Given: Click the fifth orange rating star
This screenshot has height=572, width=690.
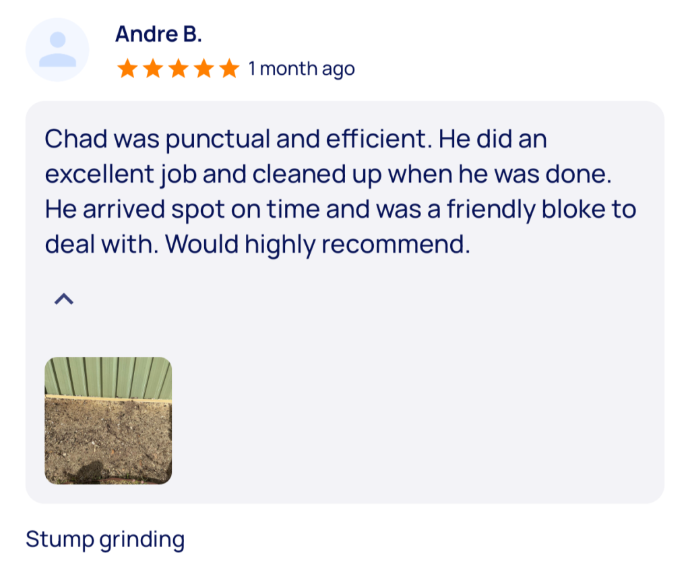Looking at the screenshot, I should 230,68.
